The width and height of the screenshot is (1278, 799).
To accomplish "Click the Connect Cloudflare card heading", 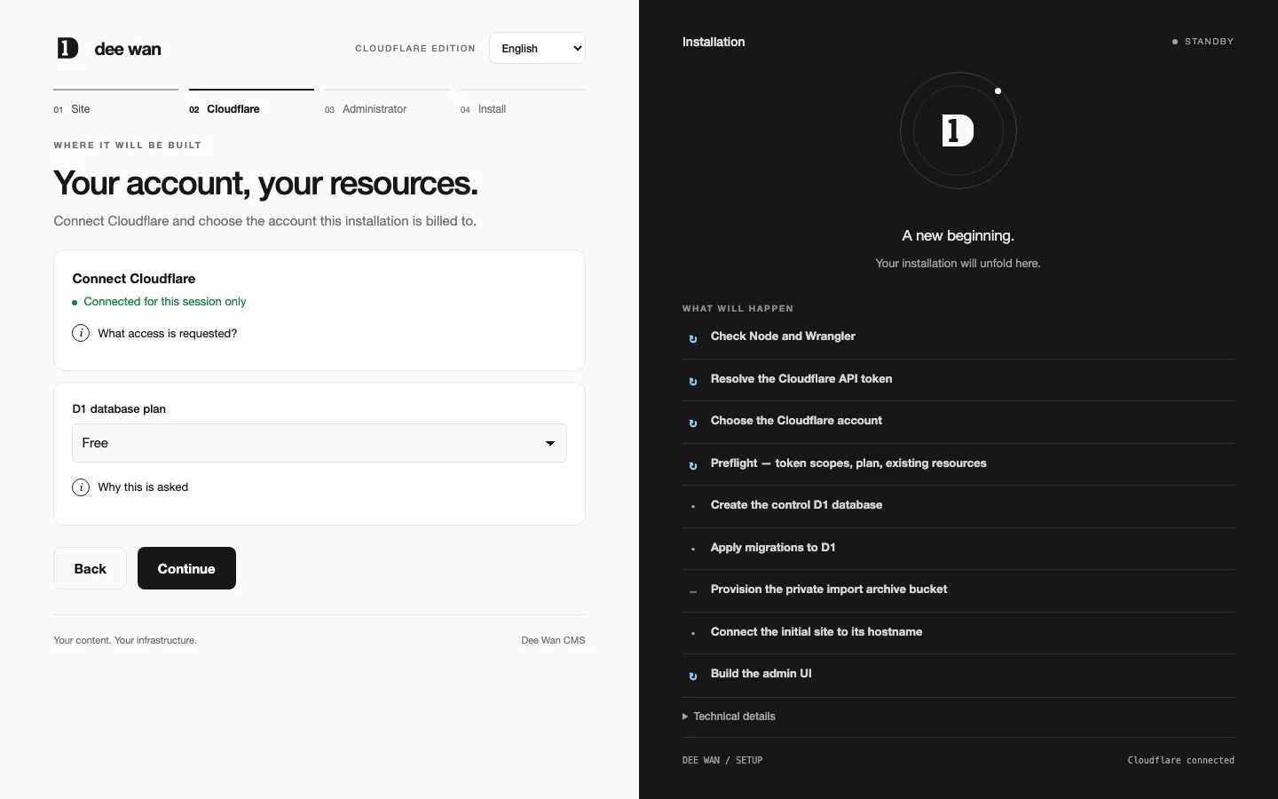I will [134, 279].
